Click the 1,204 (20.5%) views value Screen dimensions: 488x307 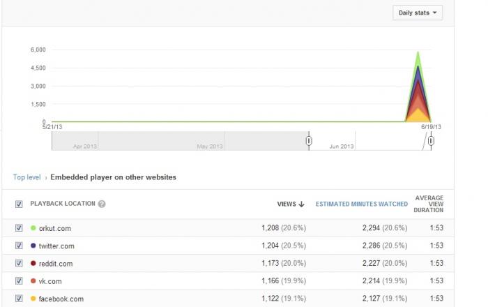tap(284, 246)
